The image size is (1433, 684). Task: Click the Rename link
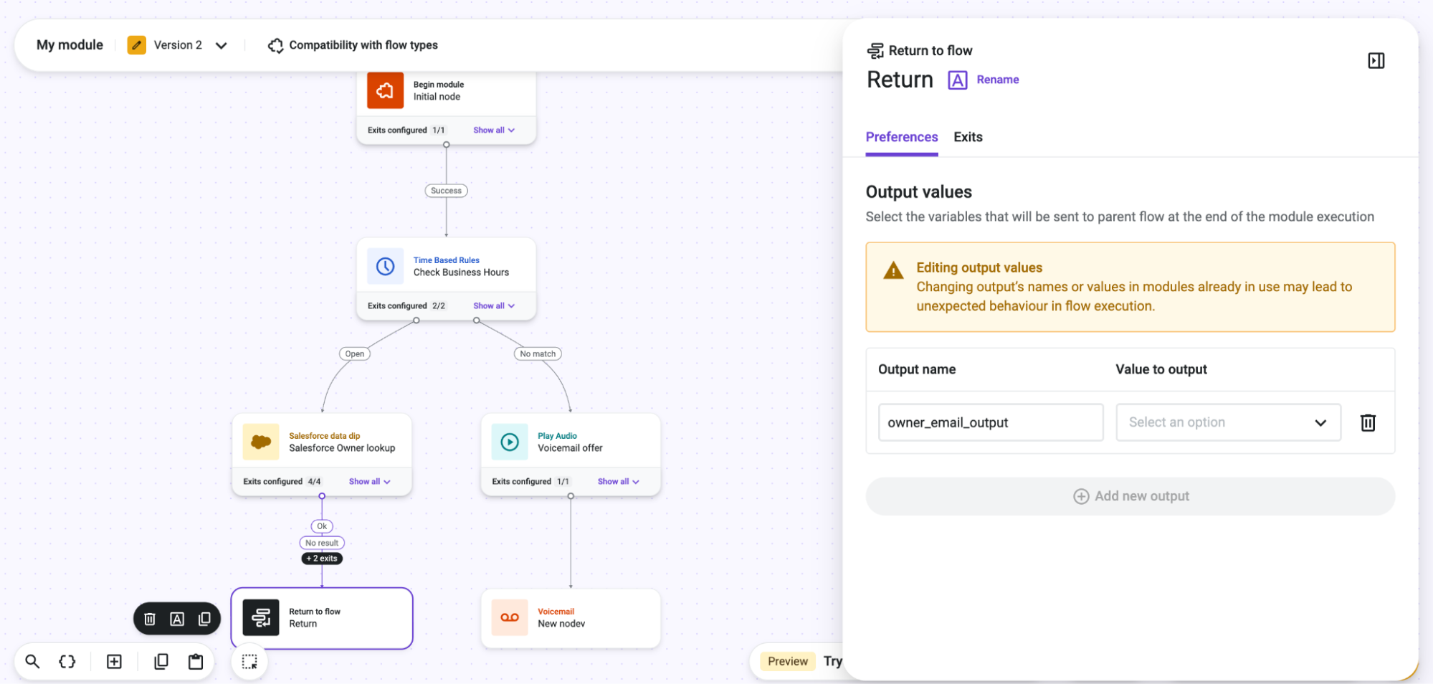click(x=997, y=80)
